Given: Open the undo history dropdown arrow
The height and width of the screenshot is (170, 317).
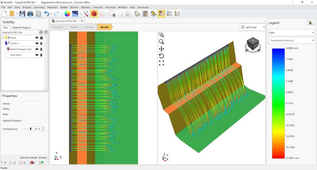Looking at the screenshot, I should 52,14.
